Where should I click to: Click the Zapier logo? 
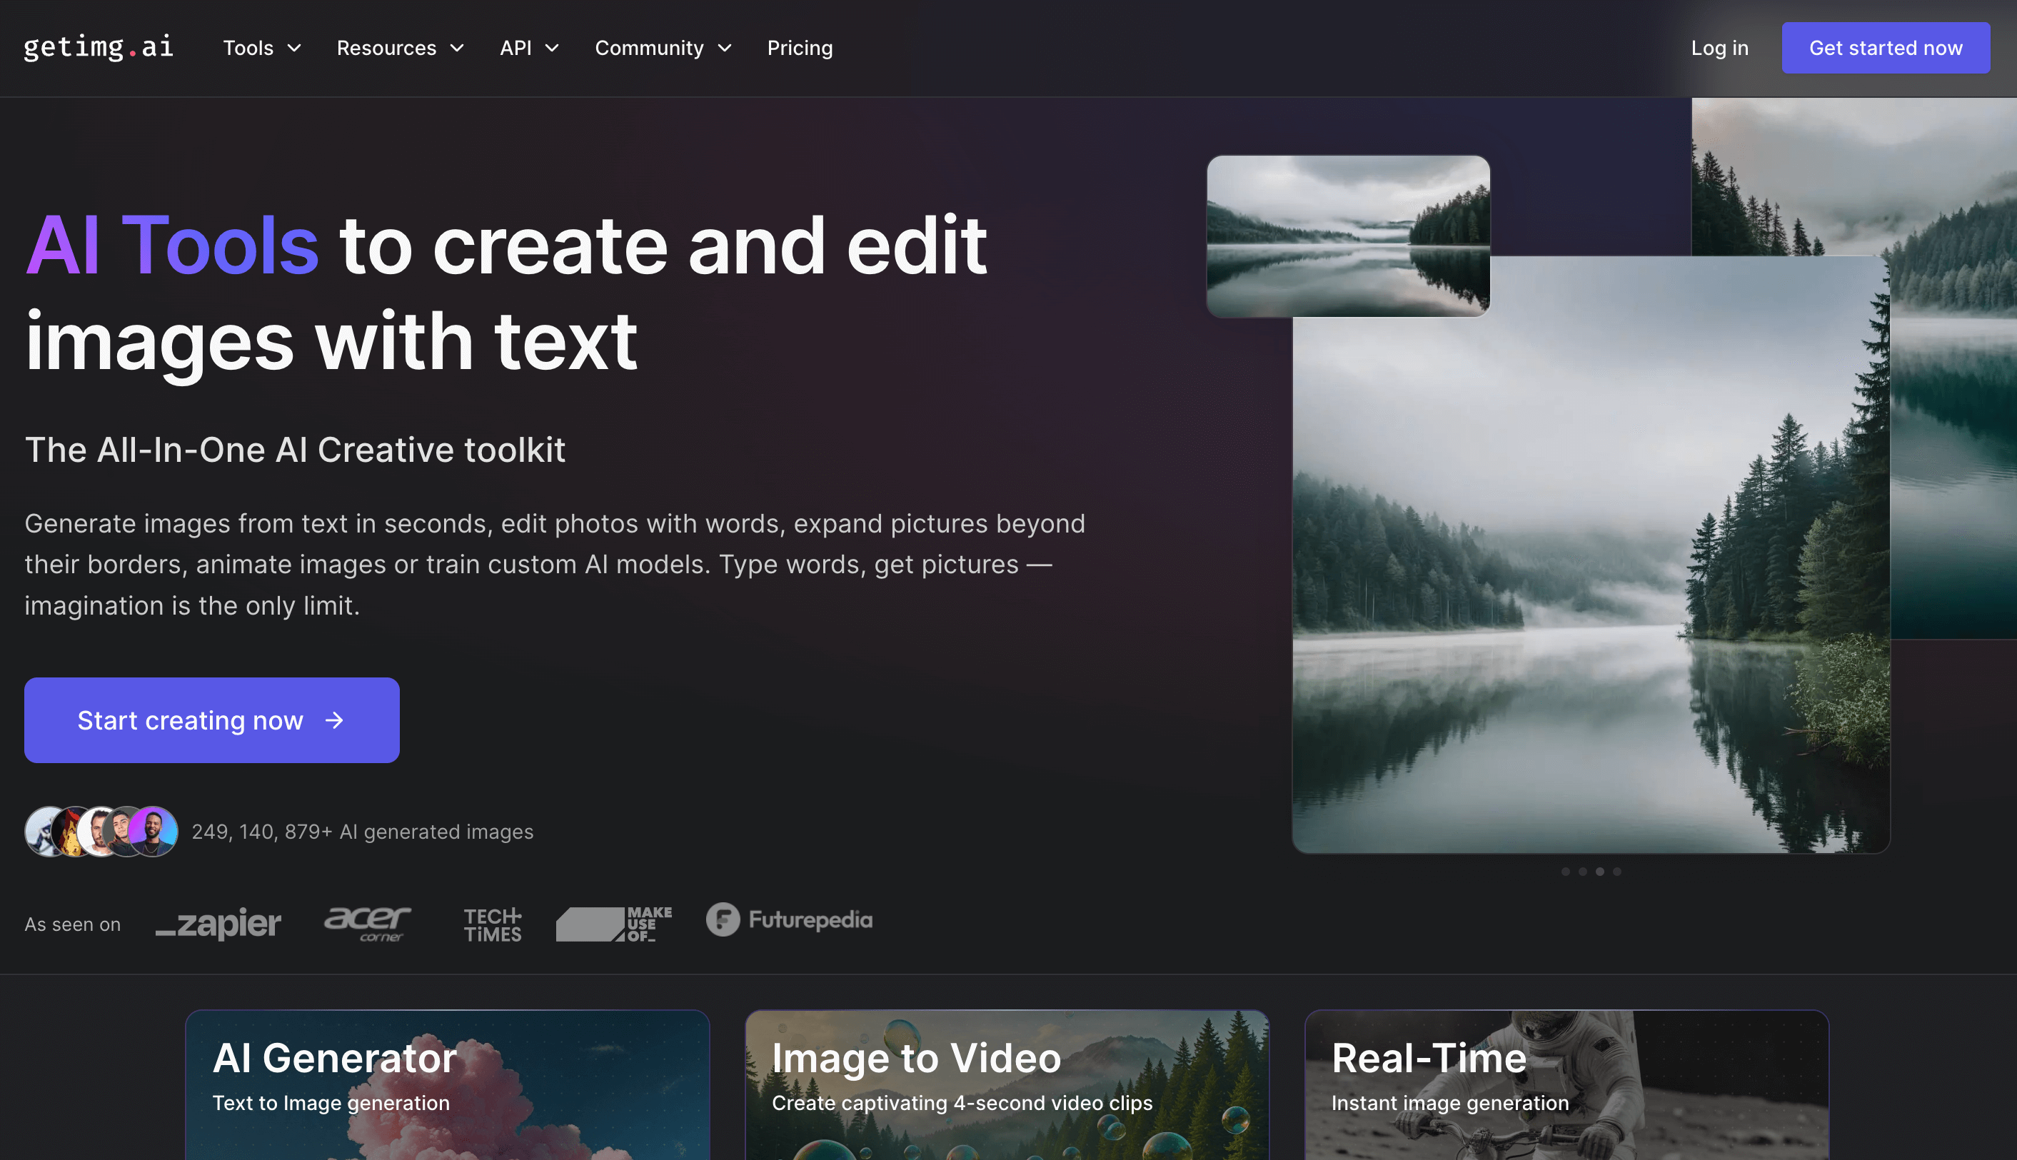click(218, 924)
